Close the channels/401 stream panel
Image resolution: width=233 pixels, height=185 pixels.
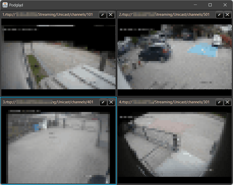coord(111,102)
